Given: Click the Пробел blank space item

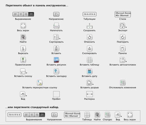Looking at the screenshot, I should 56,94.
